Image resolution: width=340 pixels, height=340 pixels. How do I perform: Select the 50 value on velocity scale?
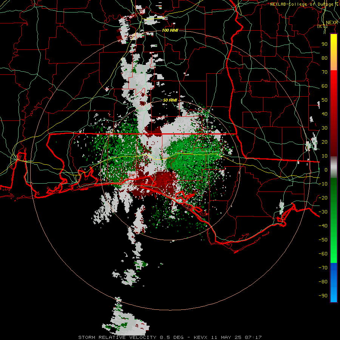click(325, 100)
